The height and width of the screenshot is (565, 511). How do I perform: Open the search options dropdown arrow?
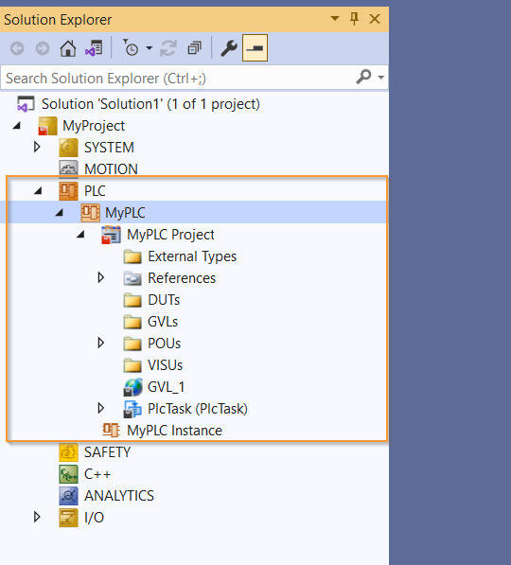pos(381,77)
